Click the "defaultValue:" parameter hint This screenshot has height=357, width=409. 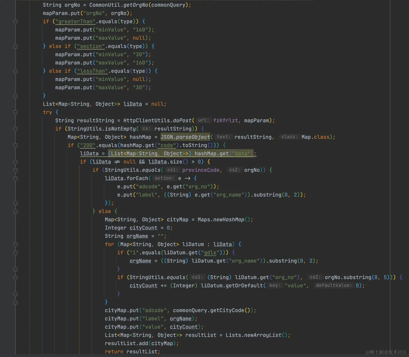tap(334, 286)
